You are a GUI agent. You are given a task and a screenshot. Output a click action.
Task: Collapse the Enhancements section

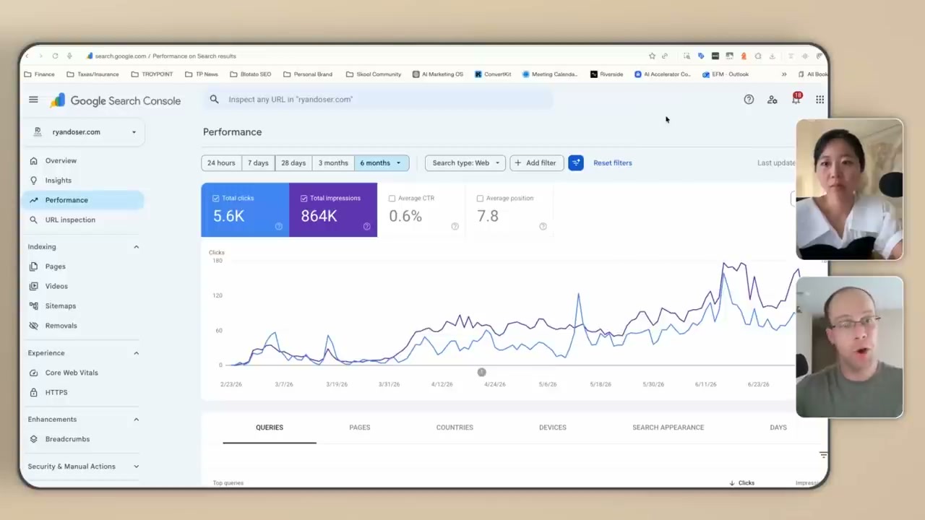[136, 420]
